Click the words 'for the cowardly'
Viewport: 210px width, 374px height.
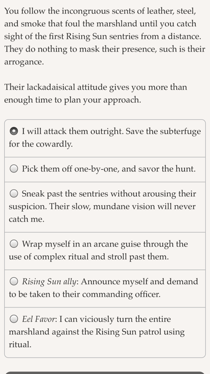(41, 145)
